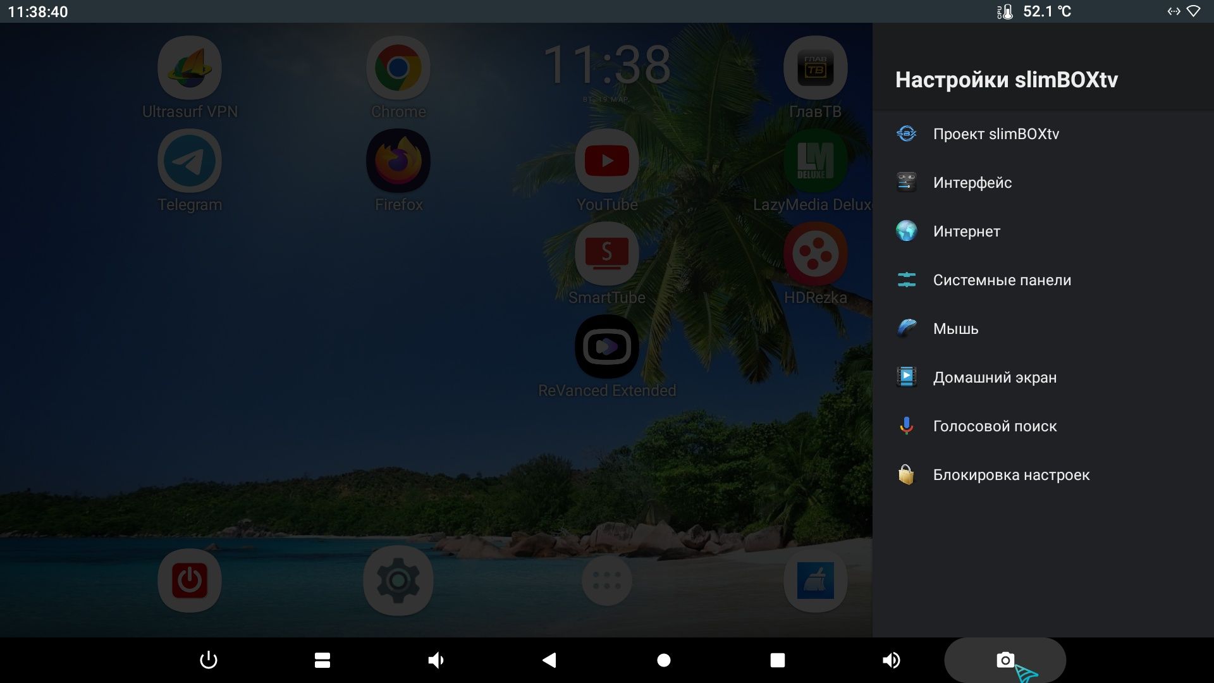Select Интернет settings option
Image resolution: width=1214 pixels, height=683 pixels.
pos(966,230)
